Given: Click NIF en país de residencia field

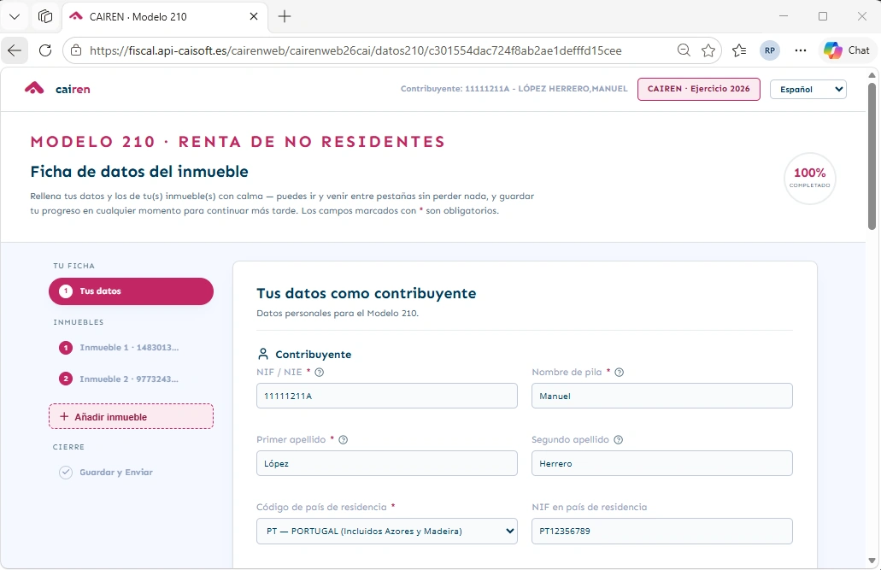Looking at the screenshot, I should [662, 532].
